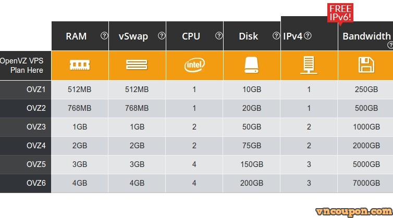Viewport: 393px width, 218px height.
Task: Click the OpenVZ VPS Plan Here label
Action: (x=22, y=66)
